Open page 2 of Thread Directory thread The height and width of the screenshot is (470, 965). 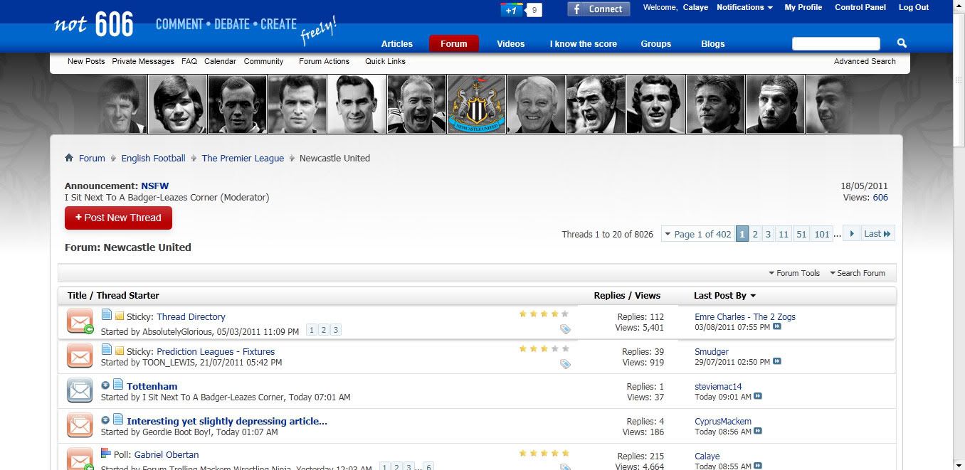click(323, 330)
